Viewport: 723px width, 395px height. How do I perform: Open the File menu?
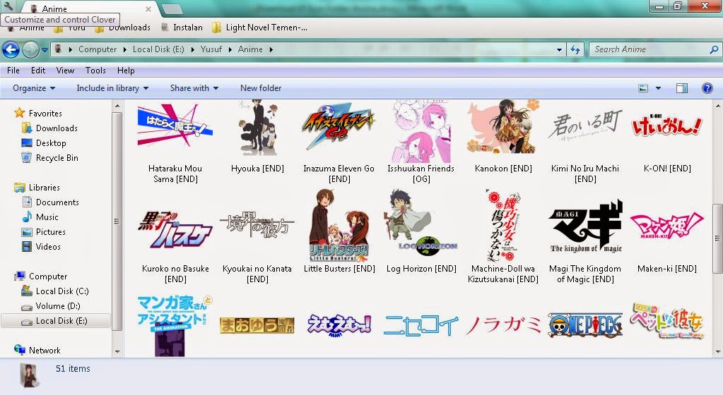point(13,71)
